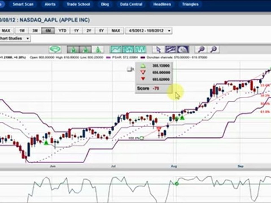Click the green diamond on the lower indicator
Screen dimensions: 271x203
[x=176, y=184]
